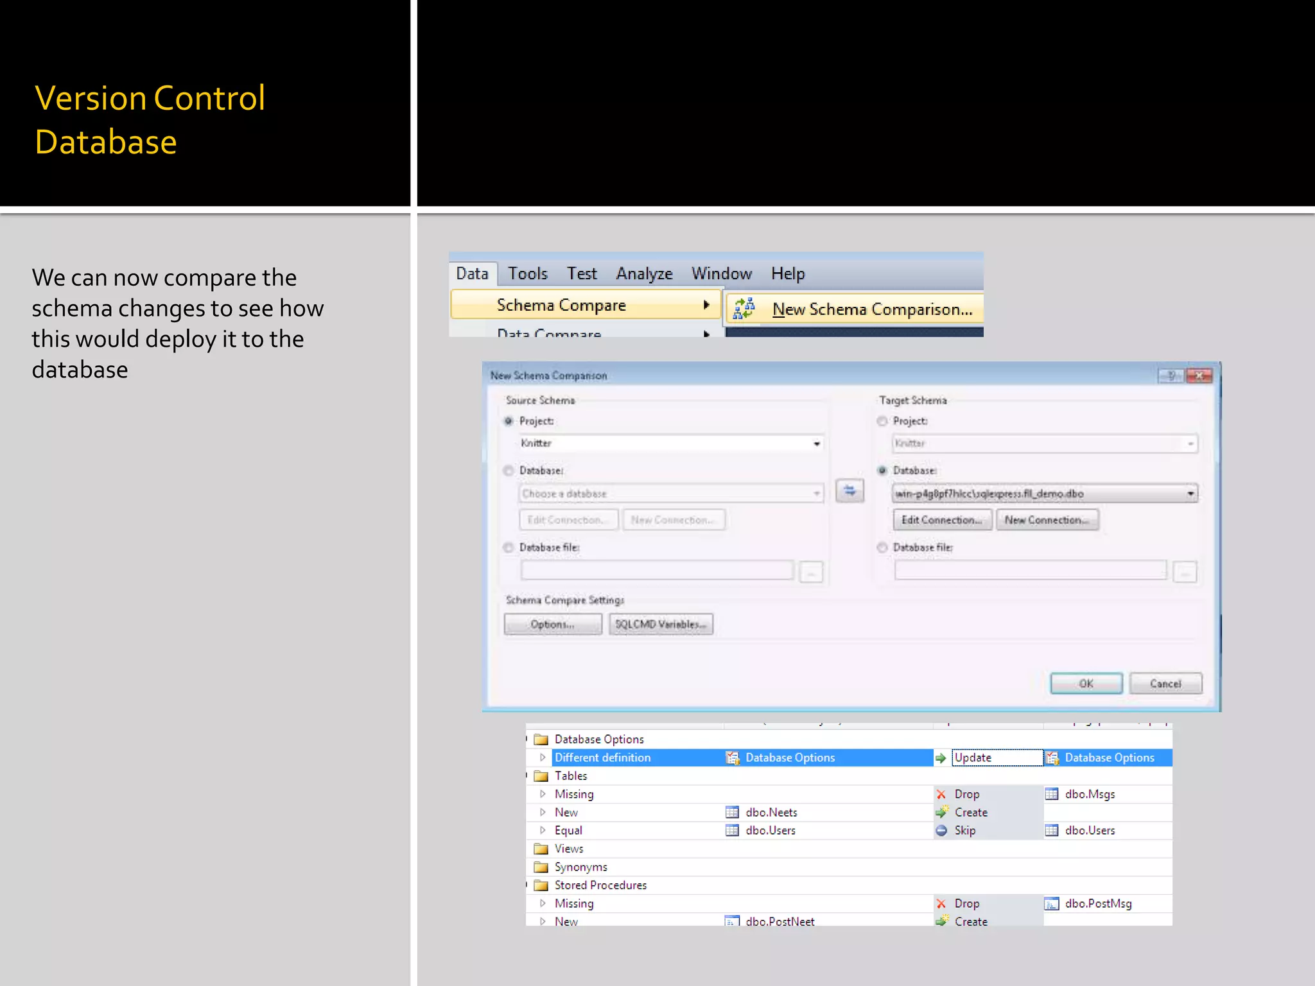Click the dbo.Msgs table icon
This screenshot has height=986, width=1315.
(x=1052, y=794)
